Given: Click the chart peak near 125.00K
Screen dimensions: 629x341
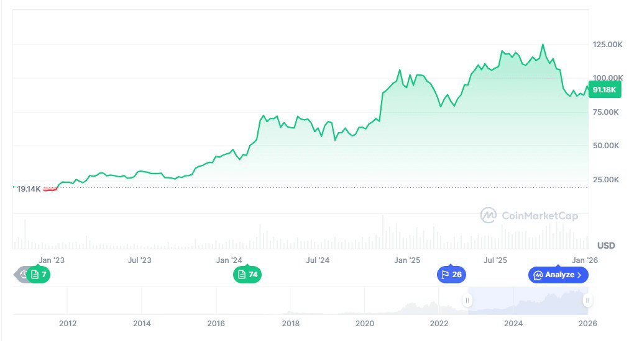Looking at the screenshot, I should click(543, 45).
